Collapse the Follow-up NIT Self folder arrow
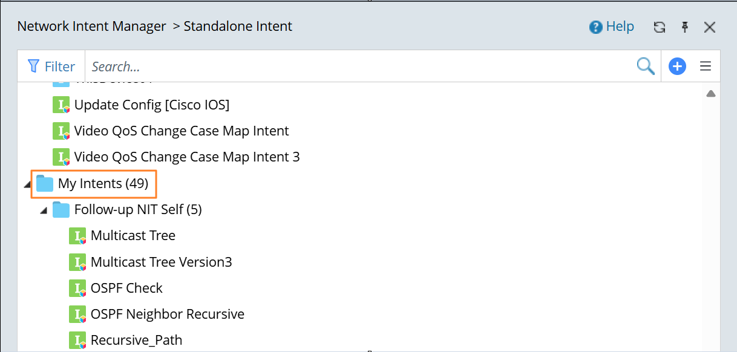 coord(44,210)
